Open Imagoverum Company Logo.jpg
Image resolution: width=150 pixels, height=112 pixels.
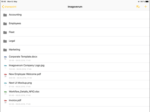pos(27,65)
